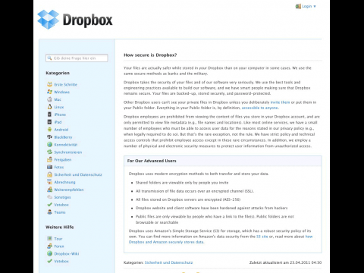Open the Weiterempfehlen category link

(x=69, y=190)
